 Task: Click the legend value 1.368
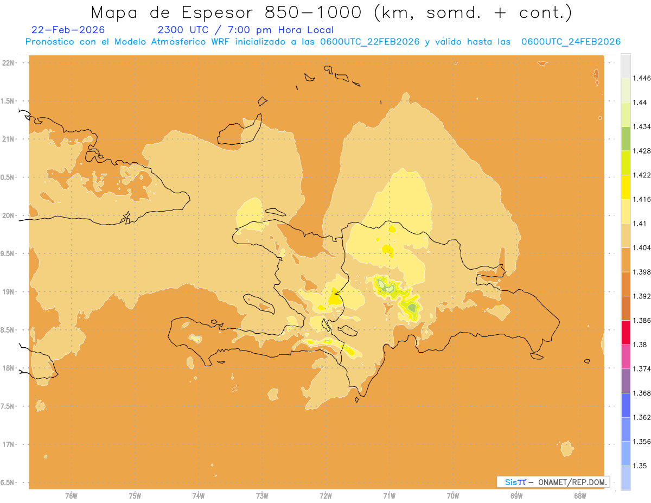click(642, 393)
